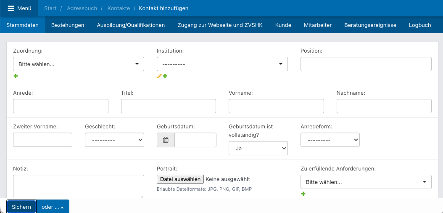Image resolution: width=443 pixels, height=213 pixels.
Task: Switch to the Mitarbeiter tab
Action: point(318,25)
